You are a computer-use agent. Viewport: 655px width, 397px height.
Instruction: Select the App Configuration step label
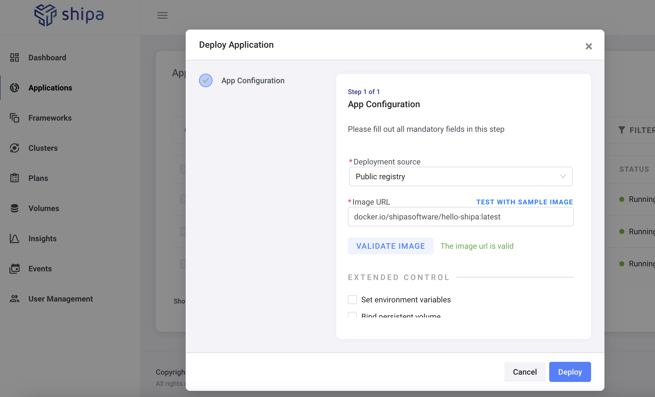click(253, 80)
